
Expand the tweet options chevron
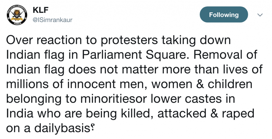coord(260,15)
